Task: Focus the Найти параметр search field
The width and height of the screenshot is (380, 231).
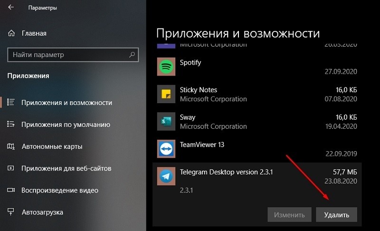Action: pos(73,55)
